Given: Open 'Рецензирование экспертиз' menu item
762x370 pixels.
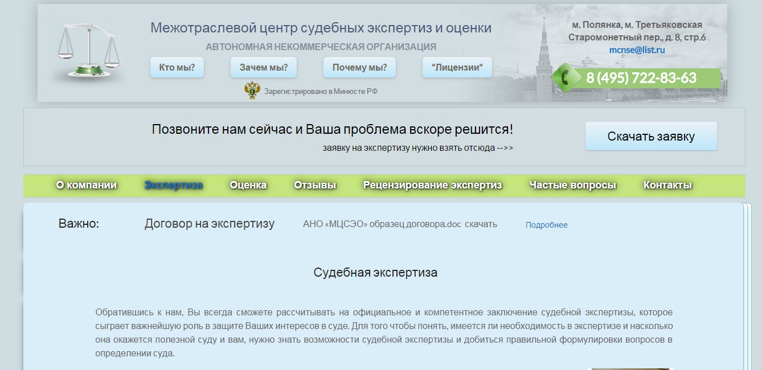Looking at the screenshot, I should 433,185.
